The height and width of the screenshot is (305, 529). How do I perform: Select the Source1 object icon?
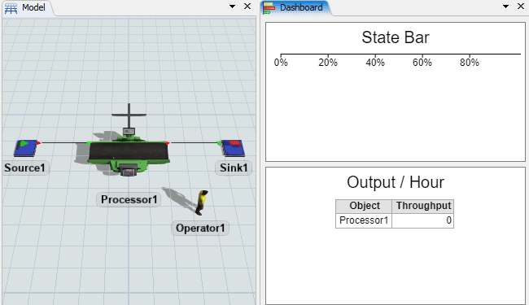26,148
